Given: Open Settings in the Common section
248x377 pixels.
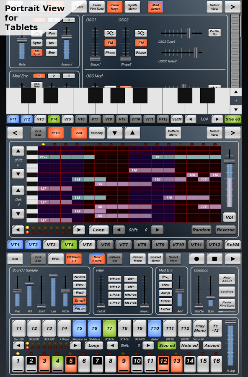Looking at the screenshot, I should (x=227, y=292).
